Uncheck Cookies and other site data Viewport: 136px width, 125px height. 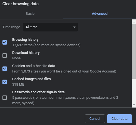point(5,69)
